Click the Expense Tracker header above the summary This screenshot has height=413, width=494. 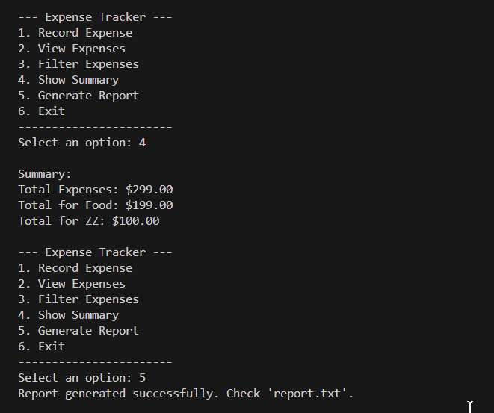click(x=95, y=17)
